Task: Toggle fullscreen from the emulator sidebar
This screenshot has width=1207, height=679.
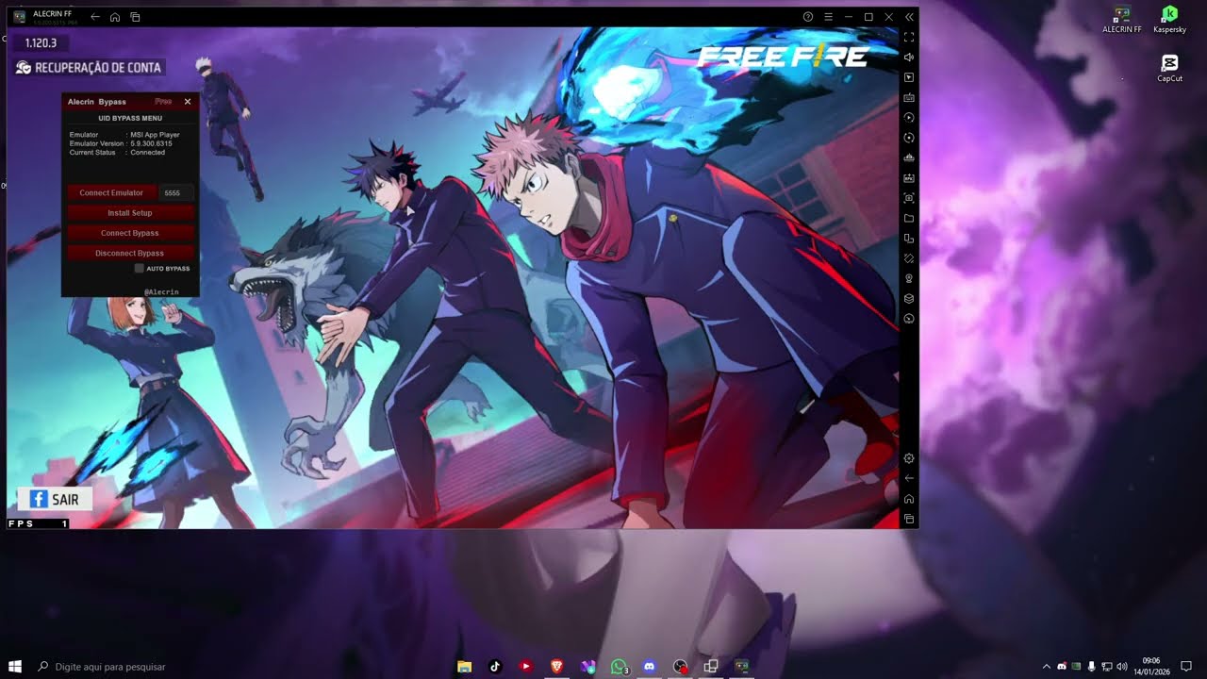Action: 909,37
